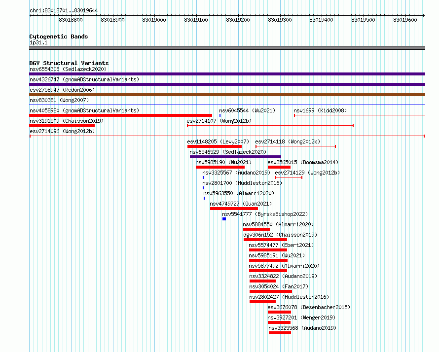Open esv1148205 (Levy2007) variant
439x352 pixels.
click(218, 141)
